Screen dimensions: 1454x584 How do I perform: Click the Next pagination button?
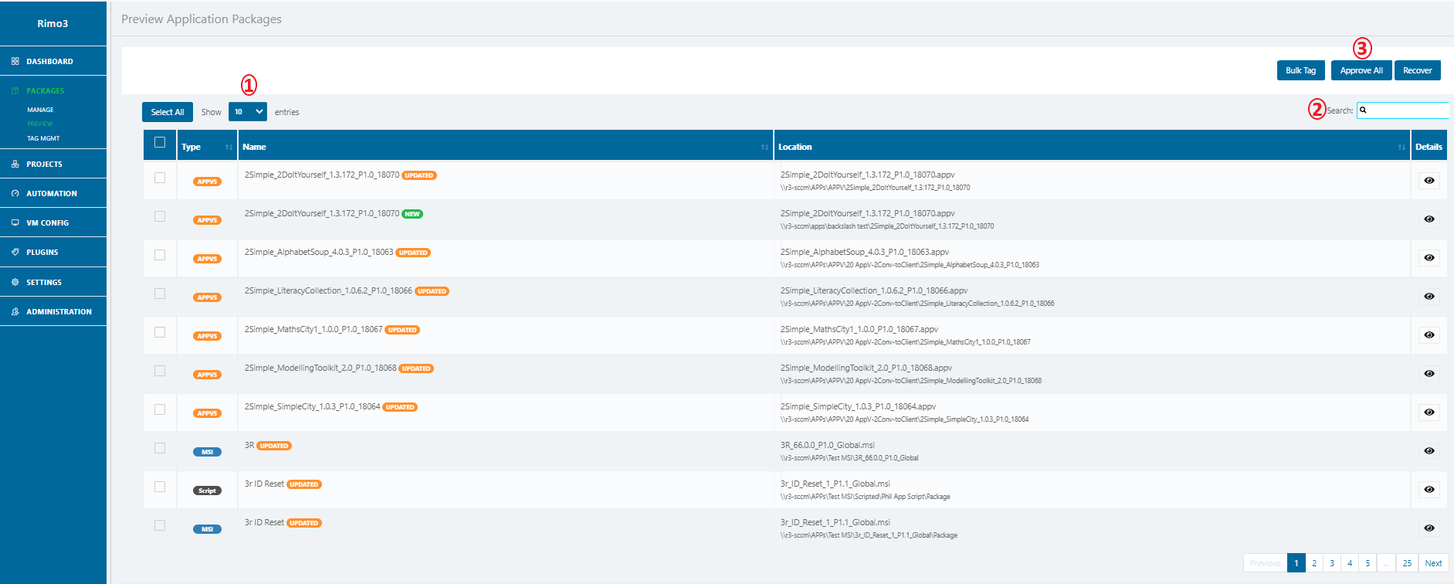(x=1434, y=563)
